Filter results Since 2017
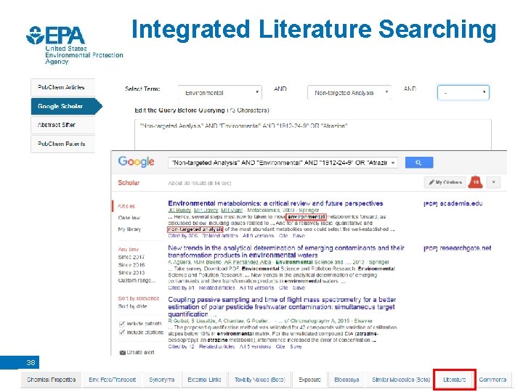Image resolution: width=523 pixels, height=392 pixels. click(131, 257)
